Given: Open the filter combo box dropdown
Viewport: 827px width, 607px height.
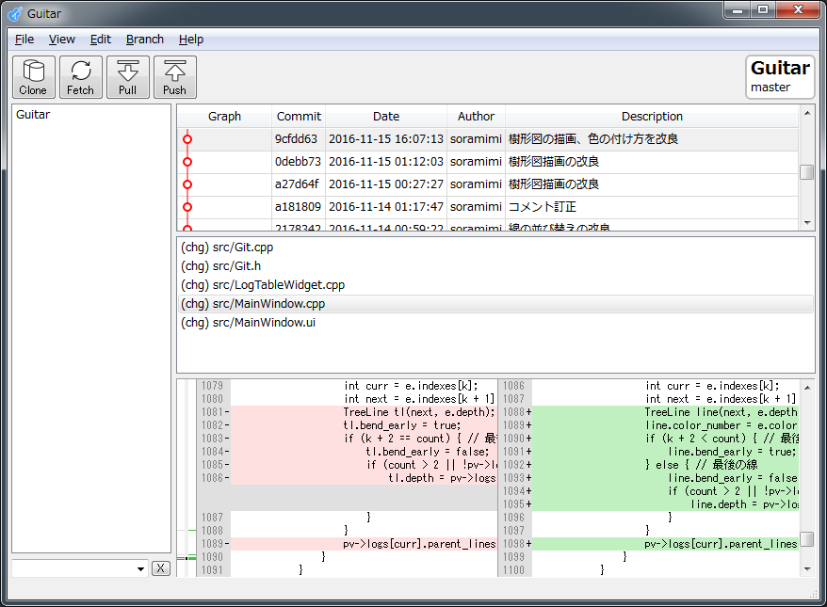Looking at the screenshot, I should (x=140, y=568).
